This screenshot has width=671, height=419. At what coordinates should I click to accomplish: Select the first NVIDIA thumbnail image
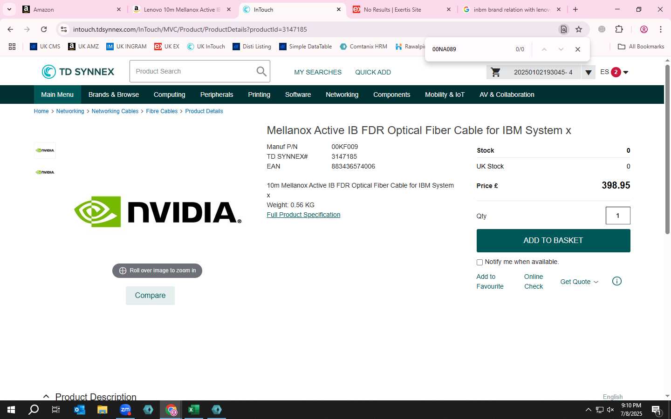click(45, 150)
